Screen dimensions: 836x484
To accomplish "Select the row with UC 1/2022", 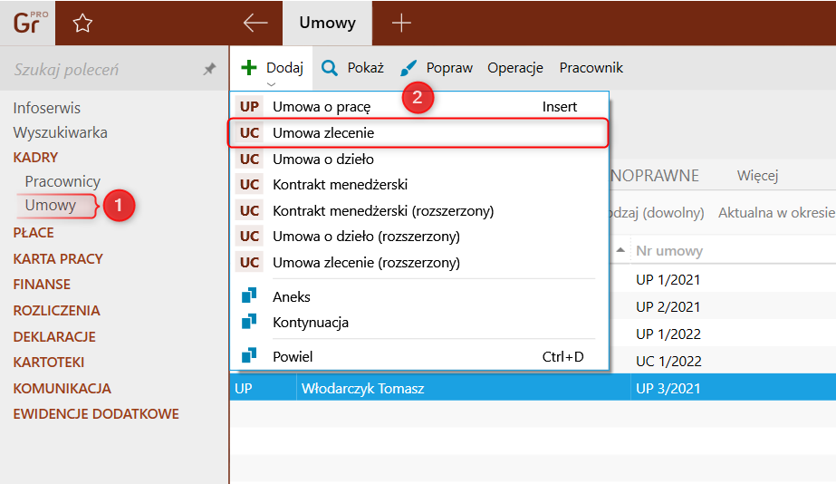I will [722, 362].
